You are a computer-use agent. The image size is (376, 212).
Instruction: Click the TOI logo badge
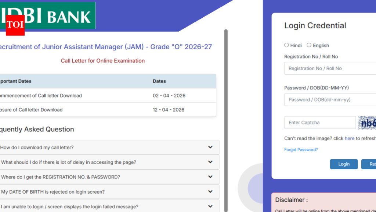coord(15,25)
